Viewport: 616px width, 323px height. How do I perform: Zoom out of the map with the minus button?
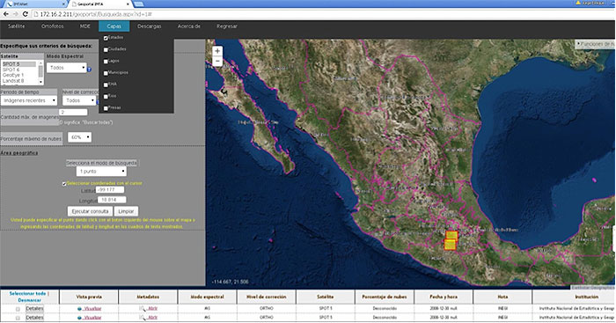217,62
